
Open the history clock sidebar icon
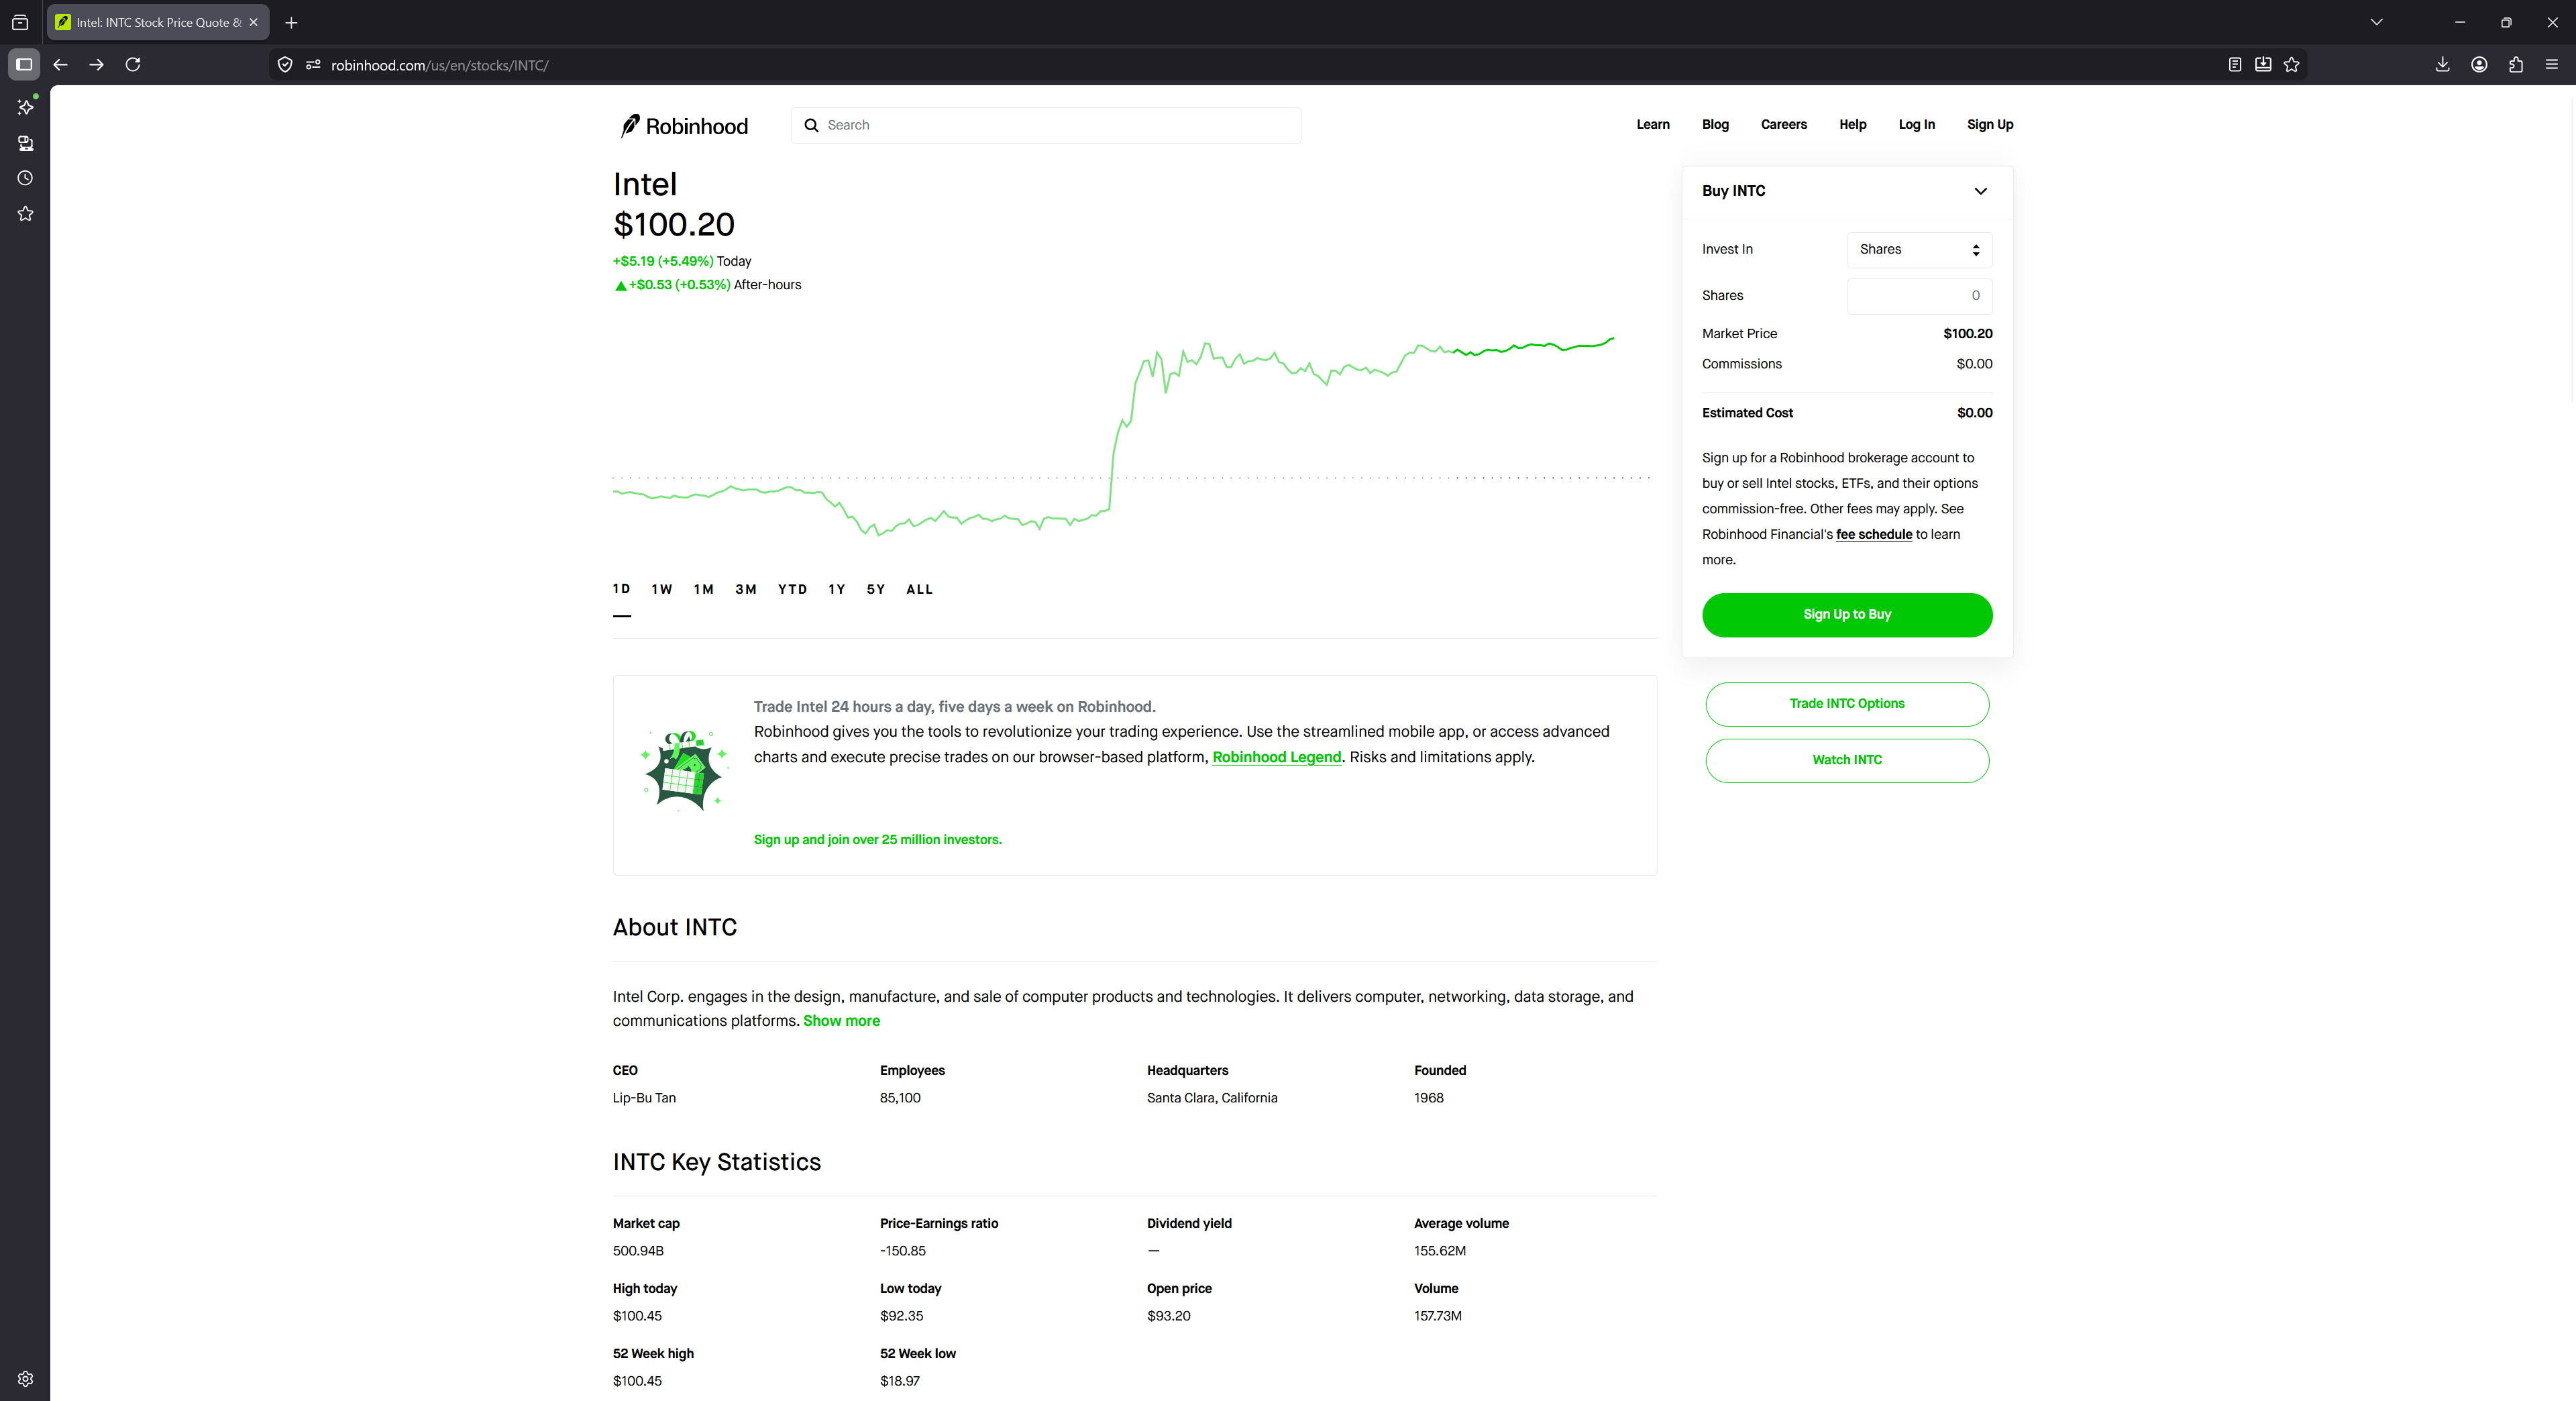[25, 178]
